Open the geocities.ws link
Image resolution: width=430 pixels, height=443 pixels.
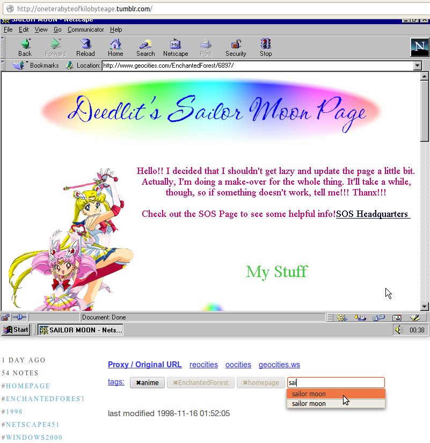click(279, 365)
